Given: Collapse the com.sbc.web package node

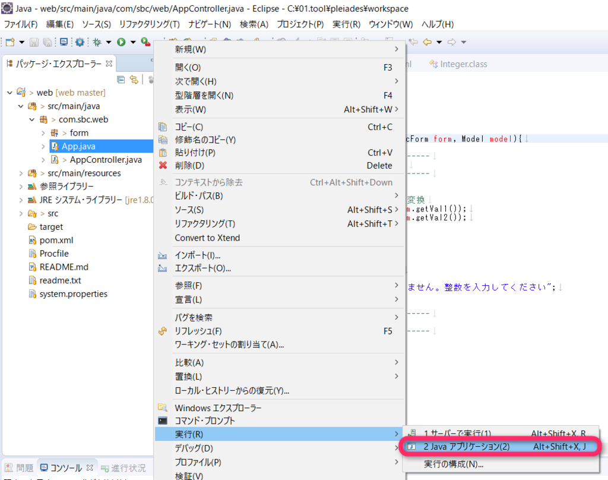Looking at the screenshot, I should (32, 119).
